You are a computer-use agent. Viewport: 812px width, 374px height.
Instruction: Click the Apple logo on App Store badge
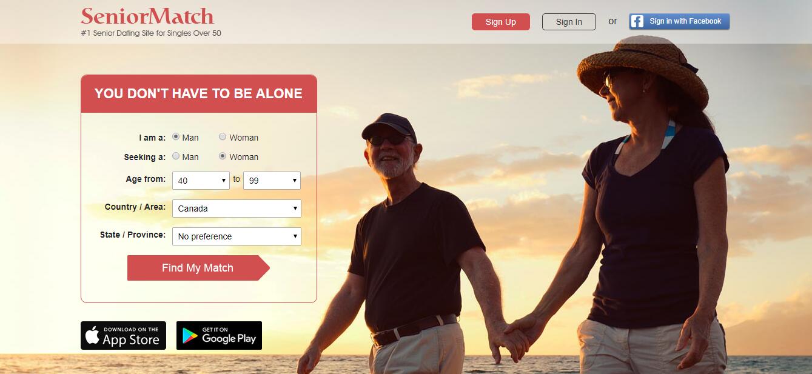[x=92, y=335]
